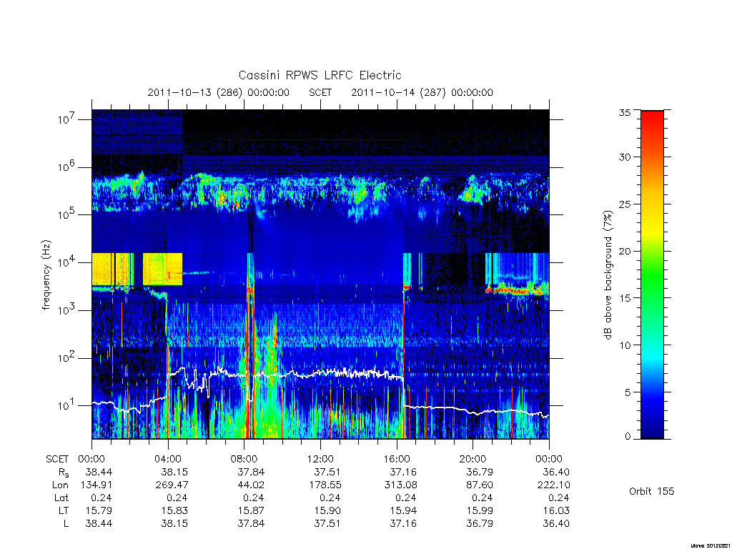Viewport: 732px width, 549px height.
Task: Click the colorbar tick label "35"
Action: [624, 112]
